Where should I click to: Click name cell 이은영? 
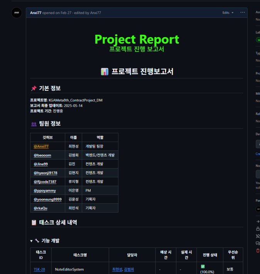[73, 191]
